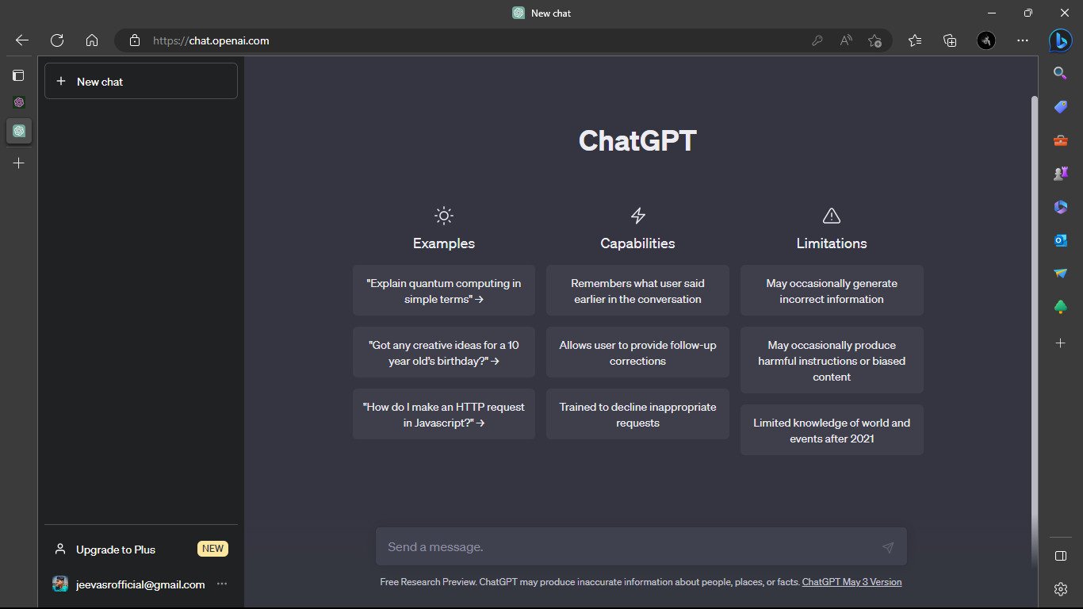Image resolution: width=1083 pixels, height=609 pixels.
Task: Open the paper plane Drop icon in sidebar
Action: coord(1060,274)
